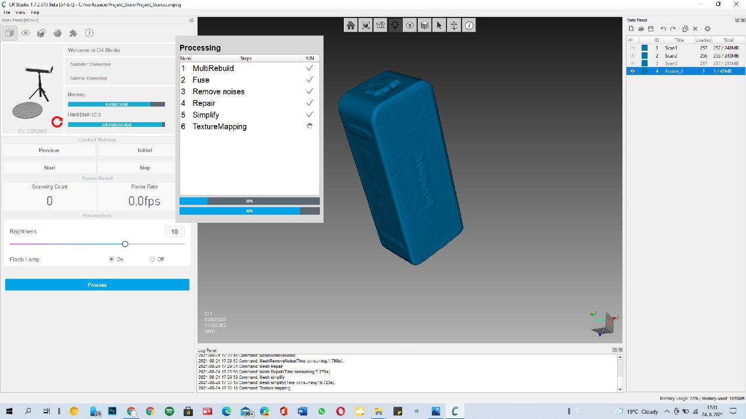Select the Scan2 title in Data Panel

click(671, 55)
